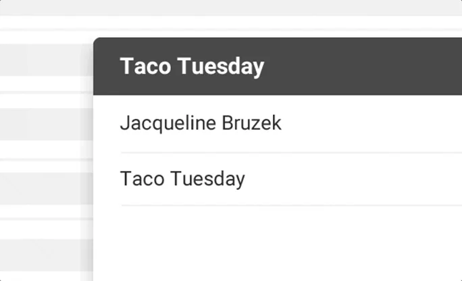Place cursor after Bruzek in recipient row

[282, 124]
